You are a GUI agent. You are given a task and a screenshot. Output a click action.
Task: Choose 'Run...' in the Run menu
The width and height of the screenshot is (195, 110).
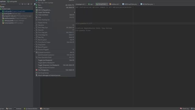(55, 5)
